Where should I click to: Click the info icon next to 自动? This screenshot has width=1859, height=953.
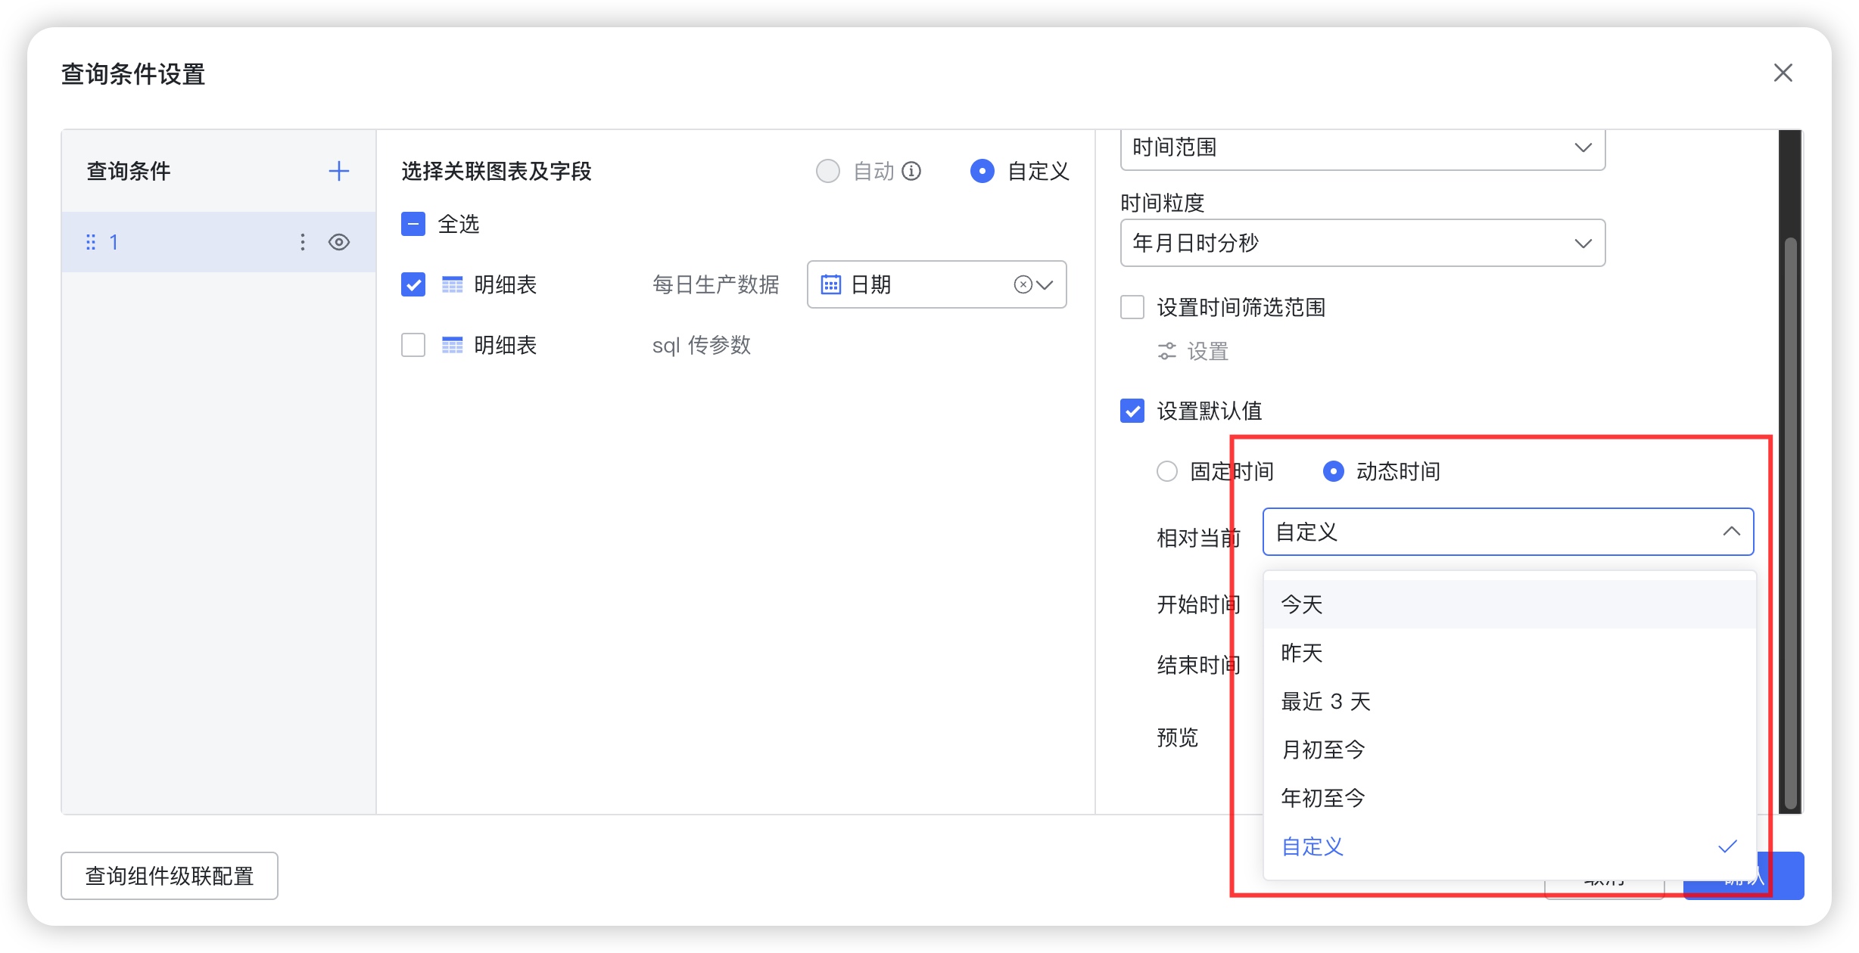pyautogui.click(x=912, y=172)
